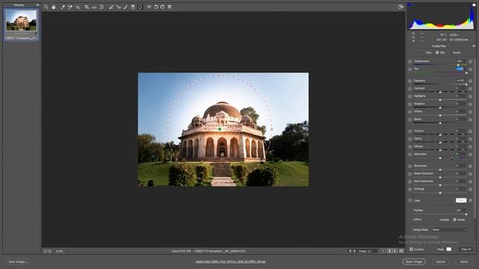
Task: Swap before and after settings
Action: pyautogui.click(x=389, y=251)
